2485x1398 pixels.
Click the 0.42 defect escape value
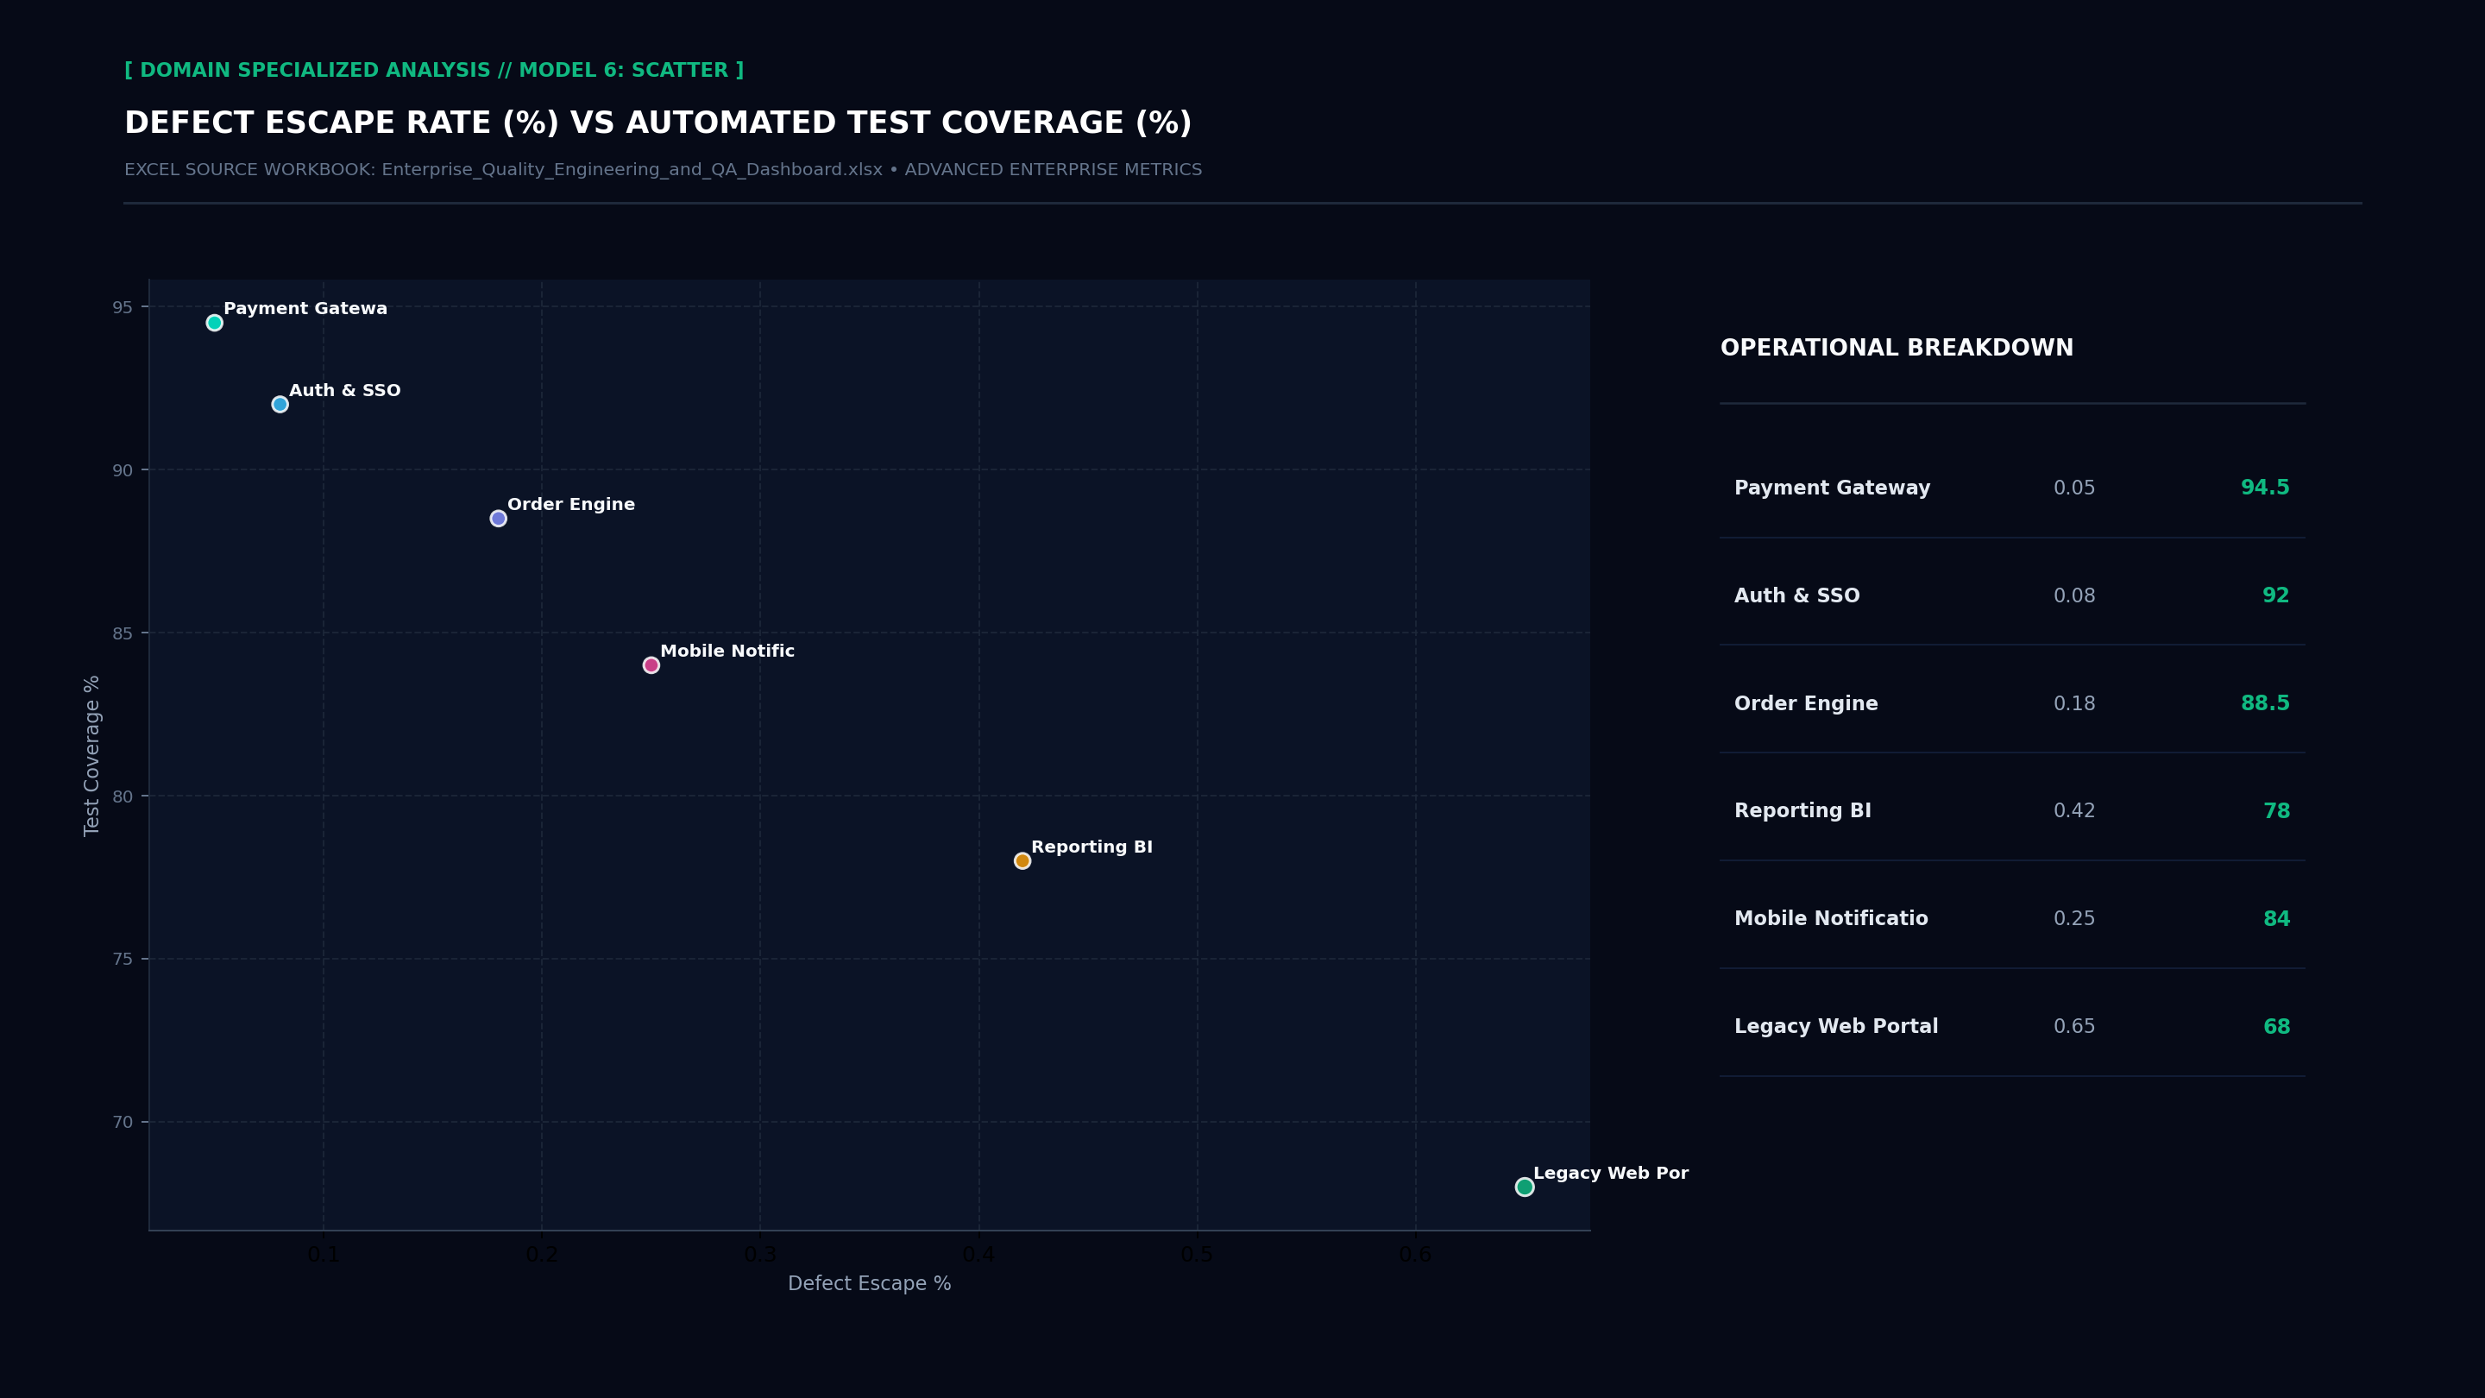(x=2074, y=811)
